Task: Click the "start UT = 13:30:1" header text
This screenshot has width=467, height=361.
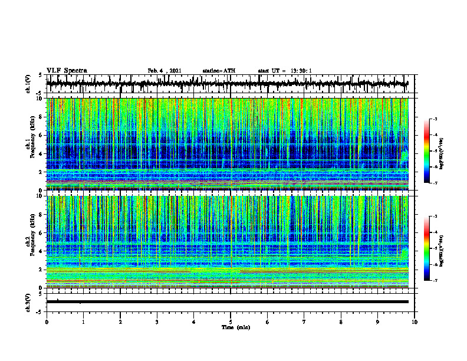Action: coord(285,71)
